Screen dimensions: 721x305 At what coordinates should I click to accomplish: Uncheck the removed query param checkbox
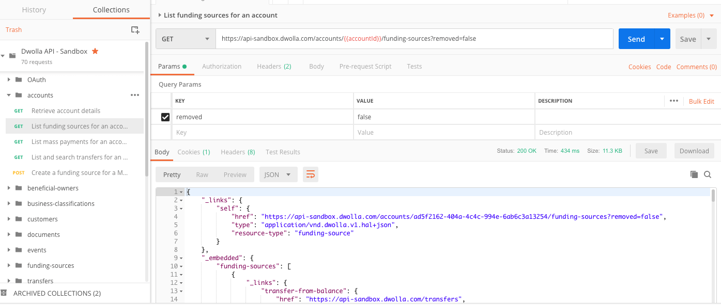(165, 117)
